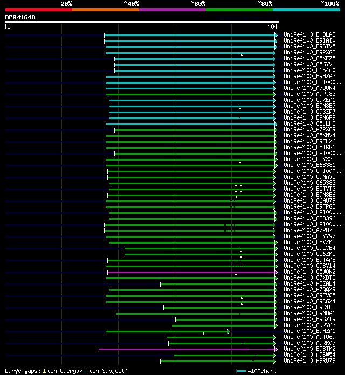Click hit label UniRef100_C5XMV4
Viewport: 345px width, 375px height.
tap(309, 135)
